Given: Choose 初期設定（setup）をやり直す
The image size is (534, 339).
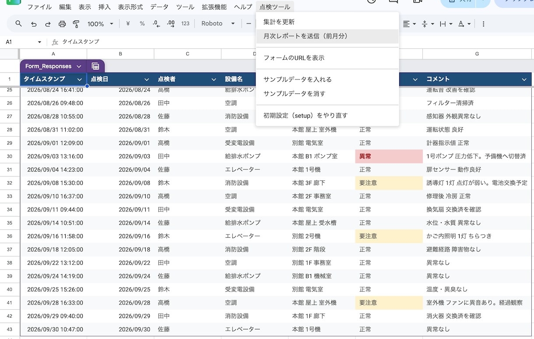Looking at the screenshot, I should [x=327, y=115].
